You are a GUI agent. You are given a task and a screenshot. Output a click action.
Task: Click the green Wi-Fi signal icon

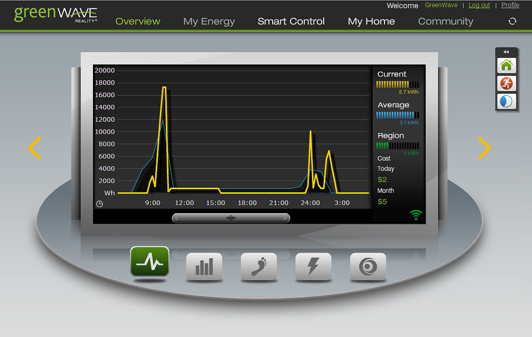(416, 215)
